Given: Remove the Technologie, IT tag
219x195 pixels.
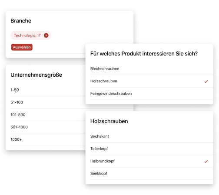Looking at the screenshot, I should click(x=46, y=36).
